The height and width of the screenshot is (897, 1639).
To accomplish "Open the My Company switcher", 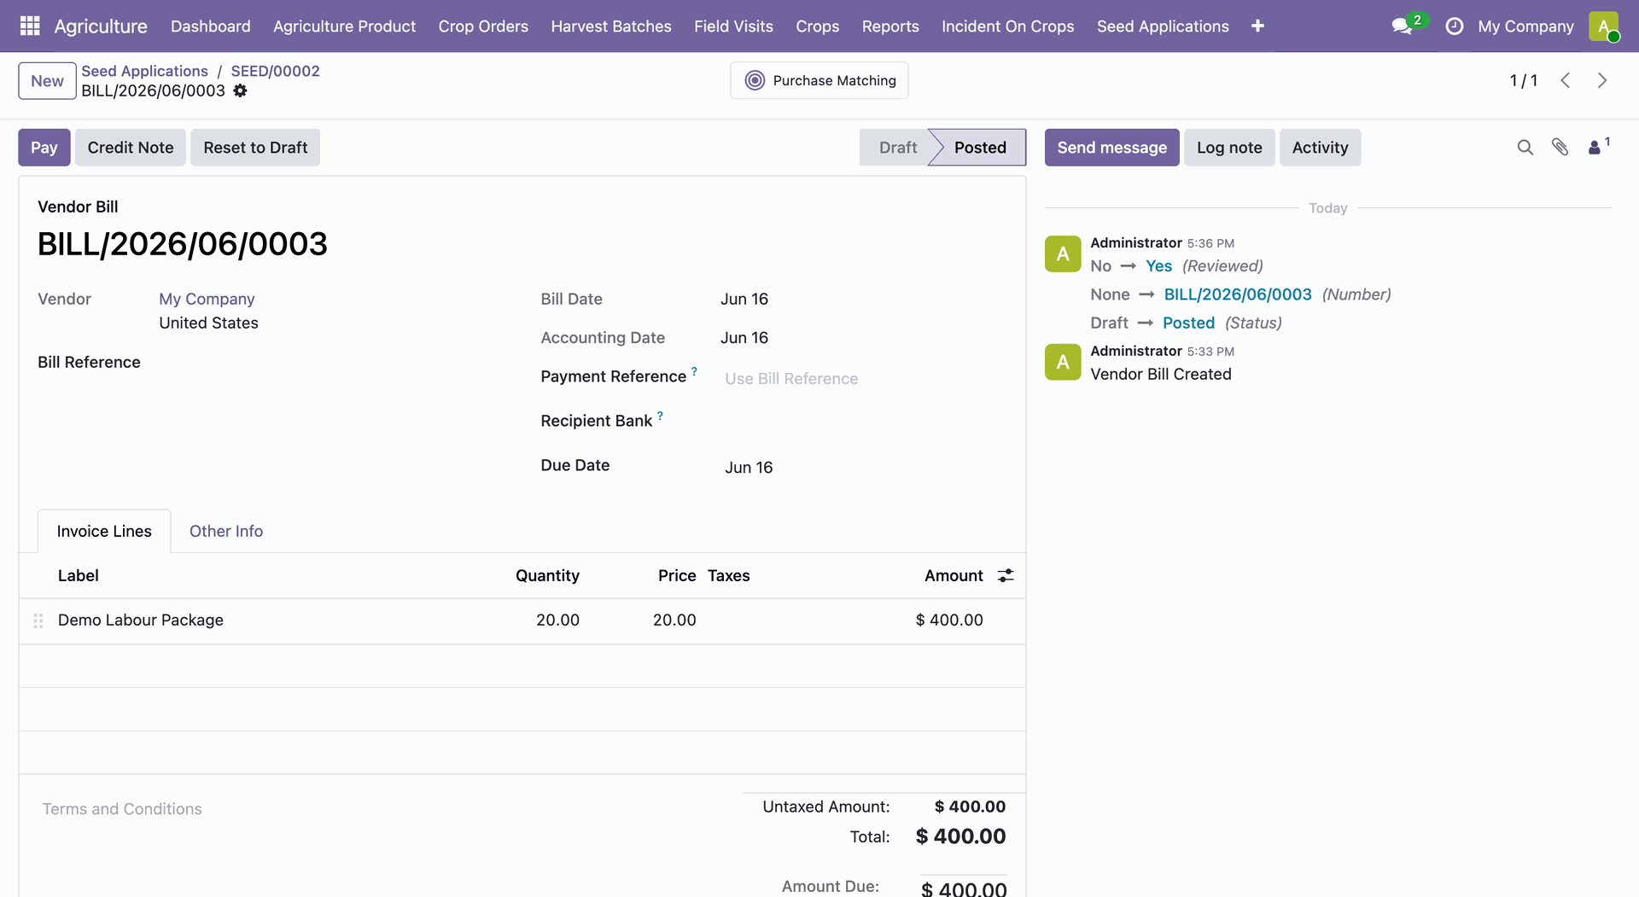I will click(x=1525, y=26).
